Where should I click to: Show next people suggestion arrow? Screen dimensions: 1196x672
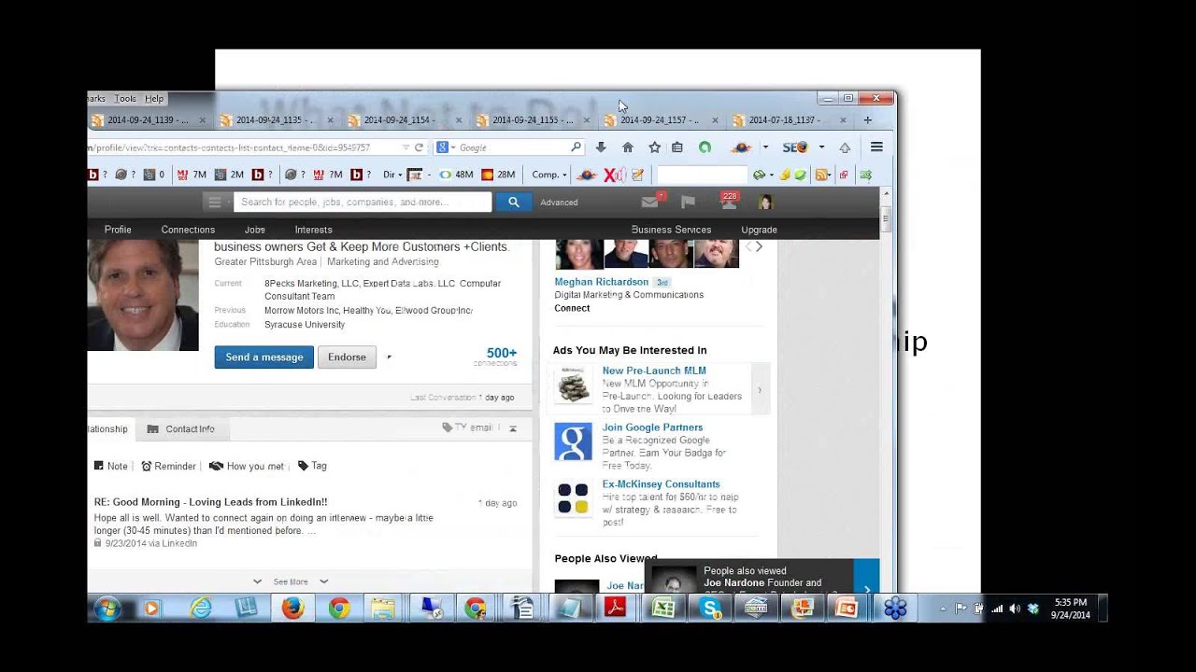point(759,246)
